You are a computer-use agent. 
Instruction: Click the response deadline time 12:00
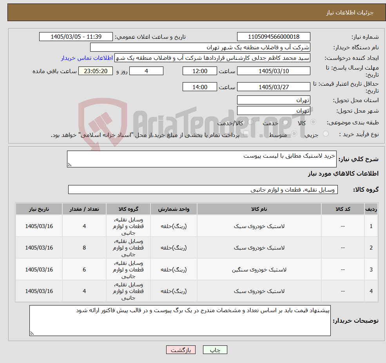tap(199, 71)
